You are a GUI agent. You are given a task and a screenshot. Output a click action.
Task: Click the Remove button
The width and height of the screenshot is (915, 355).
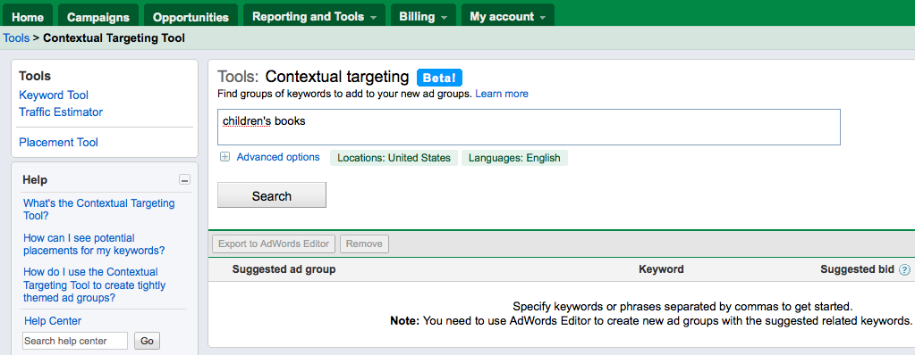364,244
